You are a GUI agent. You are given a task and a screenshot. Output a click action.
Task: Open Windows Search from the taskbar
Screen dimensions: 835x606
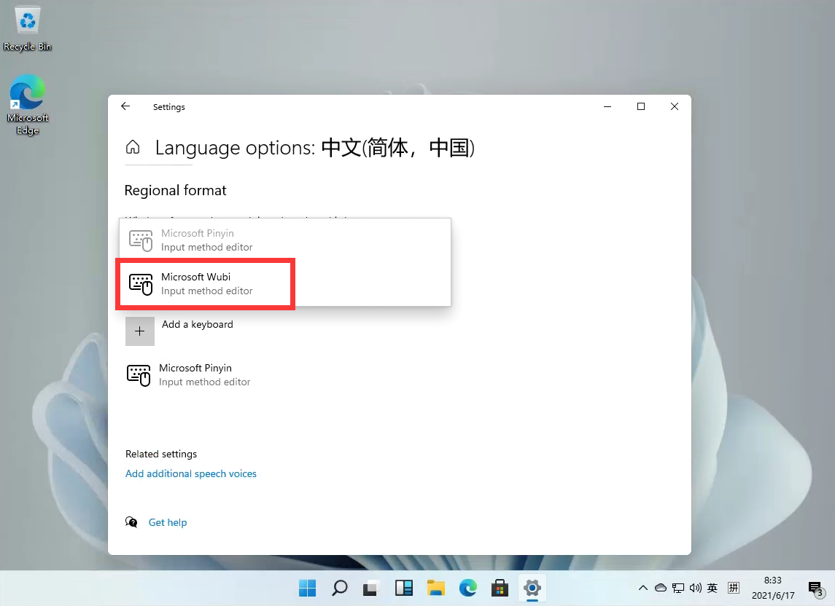tap(339, 588)
